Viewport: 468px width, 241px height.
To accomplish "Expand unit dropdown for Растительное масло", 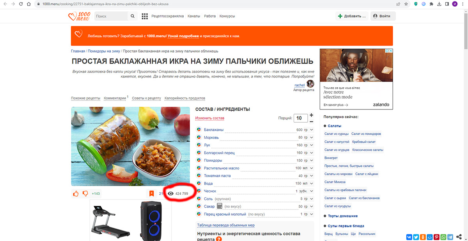I will 311,168.
